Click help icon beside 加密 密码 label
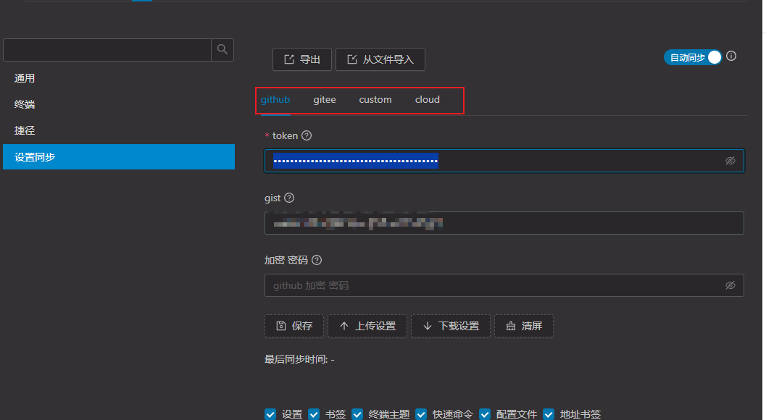Screen dimensions: 766x420 [x=316, y=260]
